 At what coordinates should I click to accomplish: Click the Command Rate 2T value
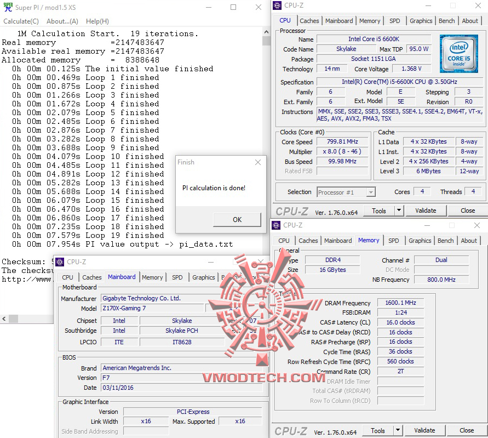click(x=400, y=371)
